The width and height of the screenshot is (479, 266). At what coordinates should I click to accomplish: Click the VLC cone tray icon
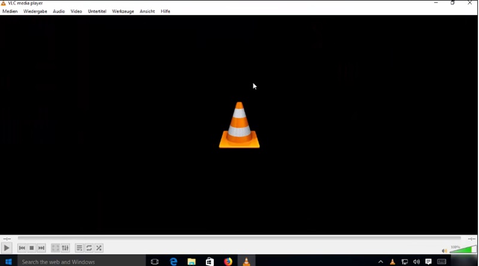tap(393, 262)
